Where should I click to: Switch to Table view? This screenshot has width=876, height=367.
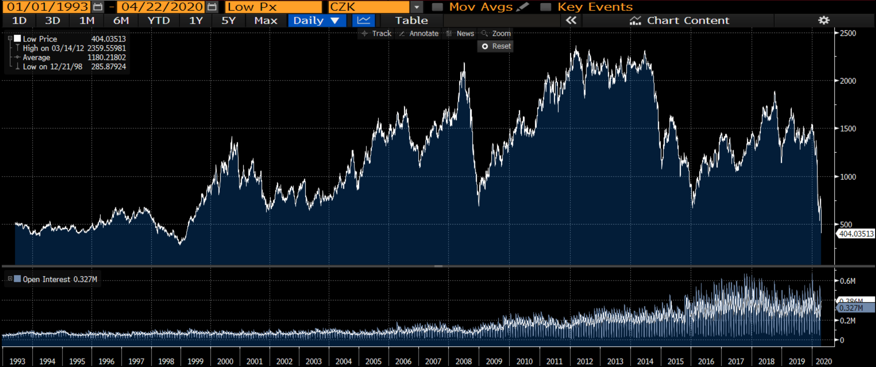pos(411,20)
